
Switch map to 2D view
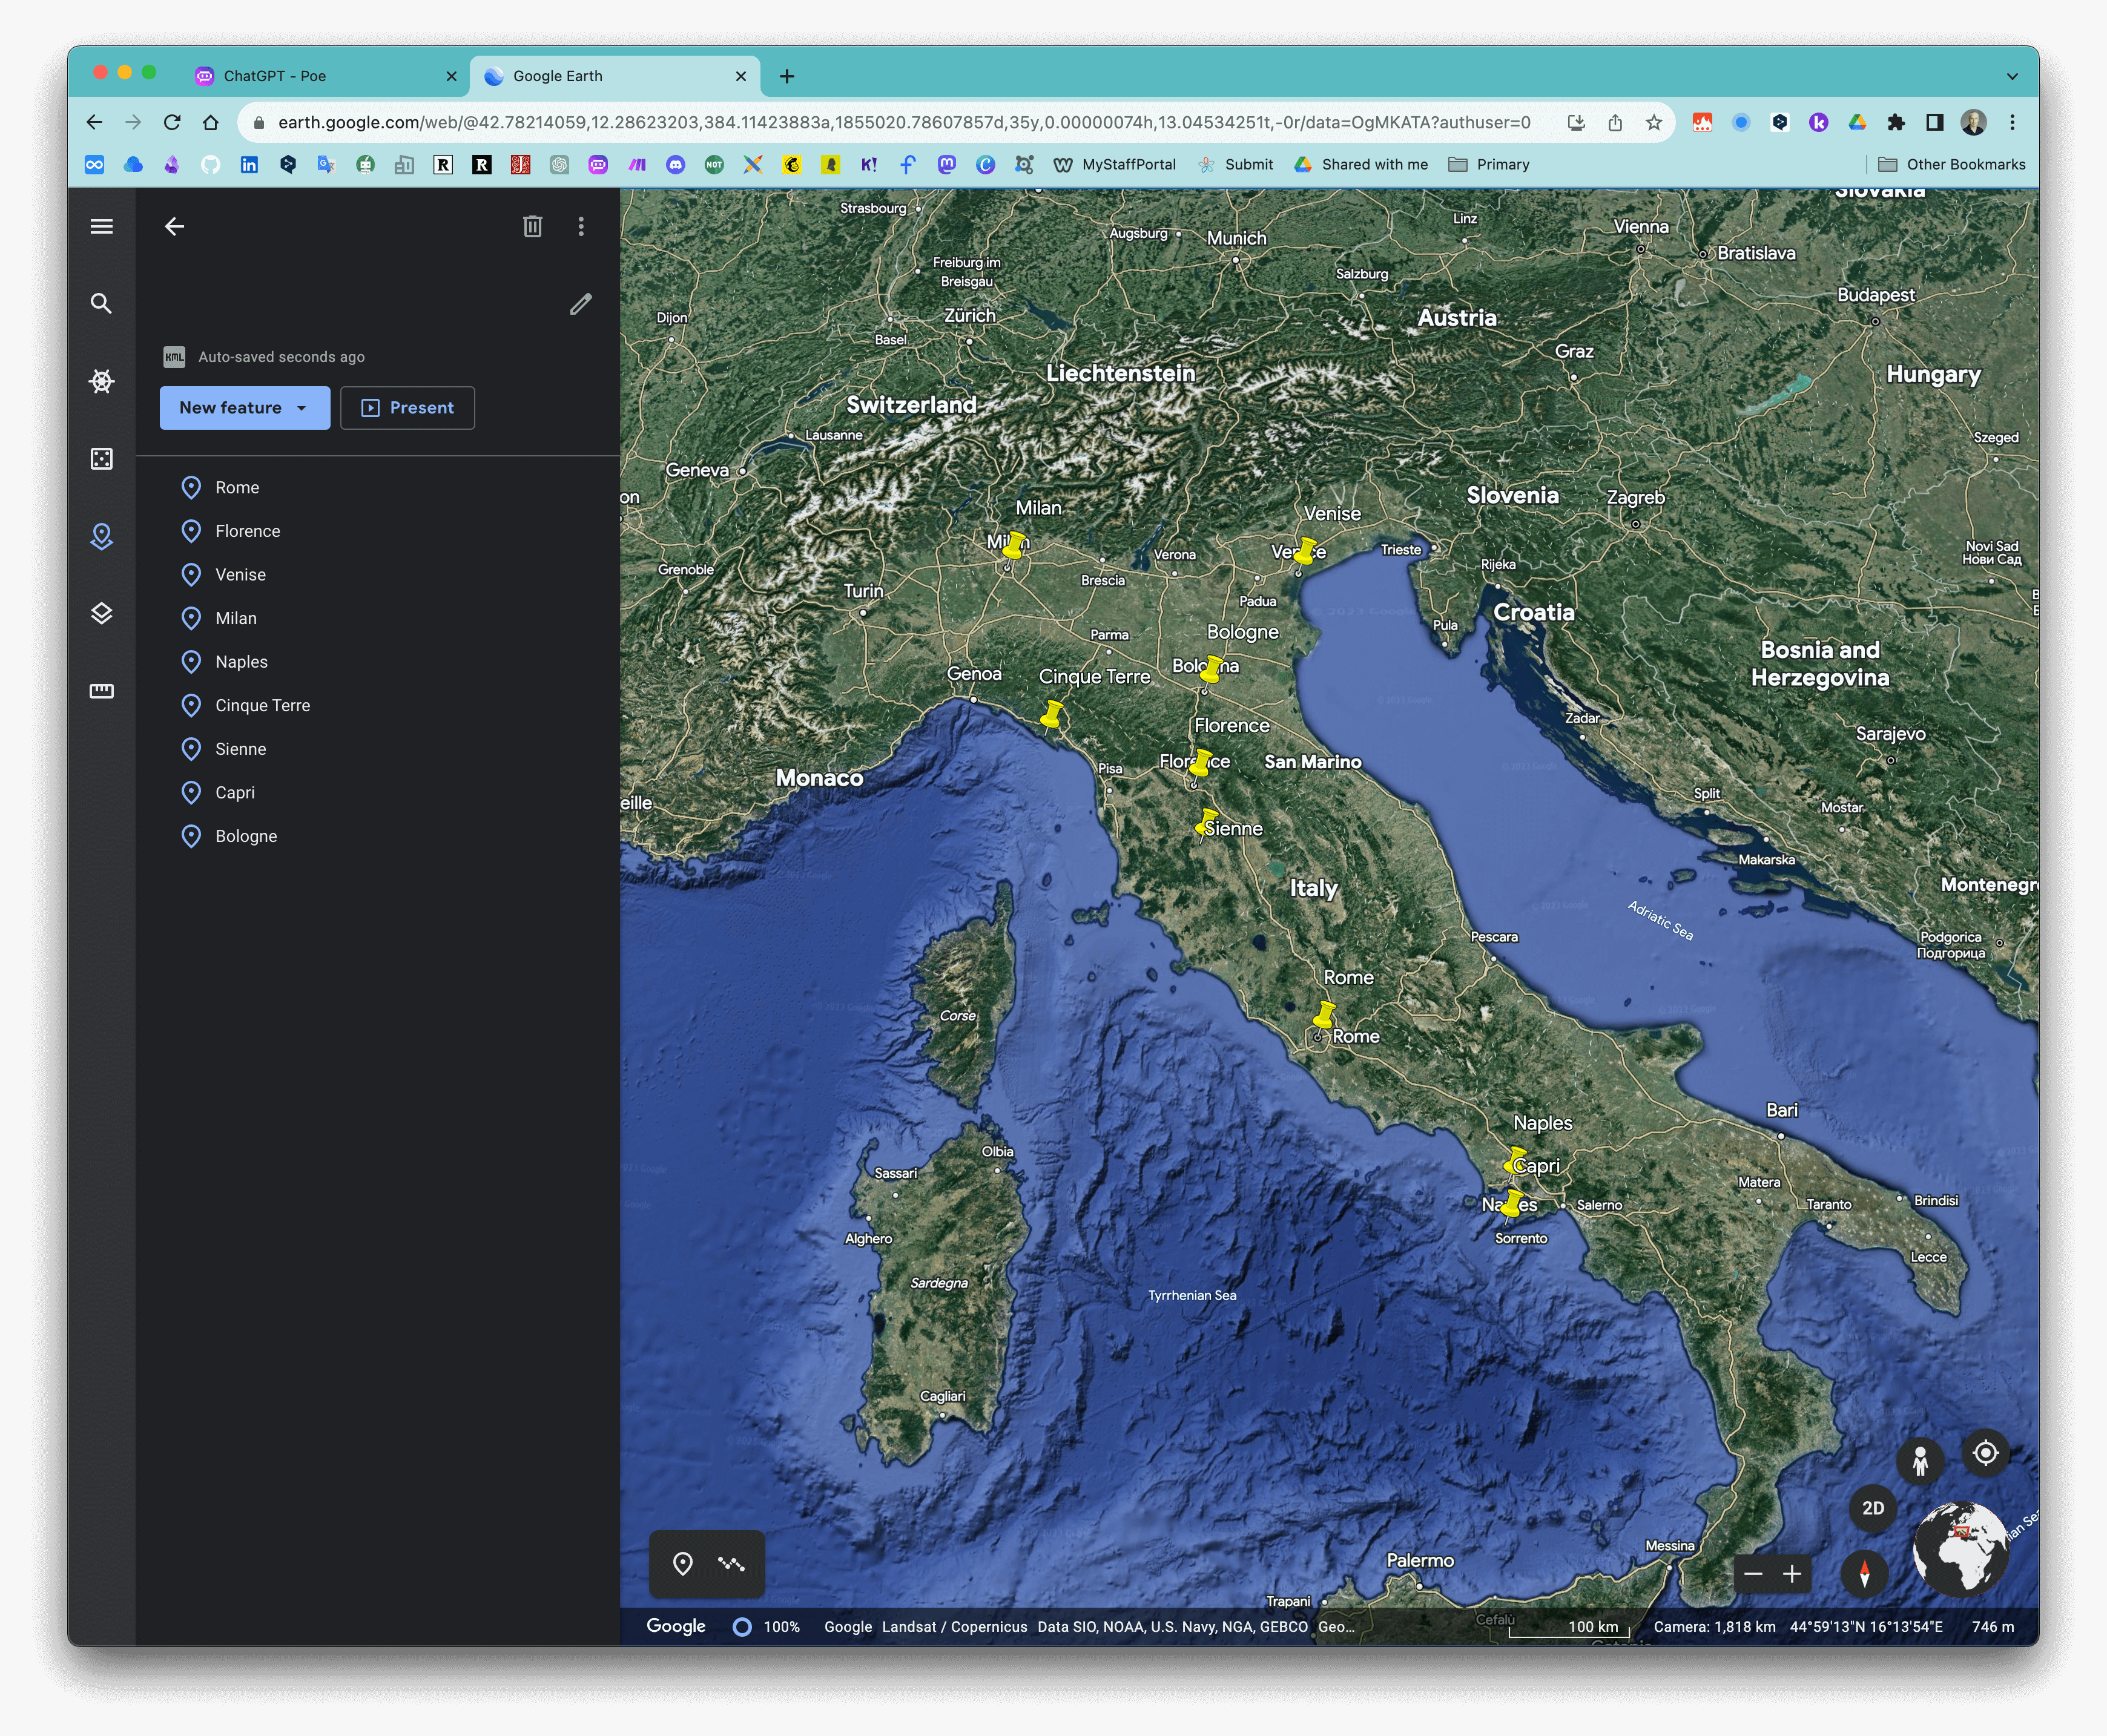point(1873,1508)
